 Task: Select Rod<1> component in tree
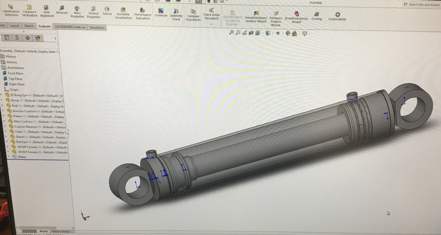tap(35, 106)
